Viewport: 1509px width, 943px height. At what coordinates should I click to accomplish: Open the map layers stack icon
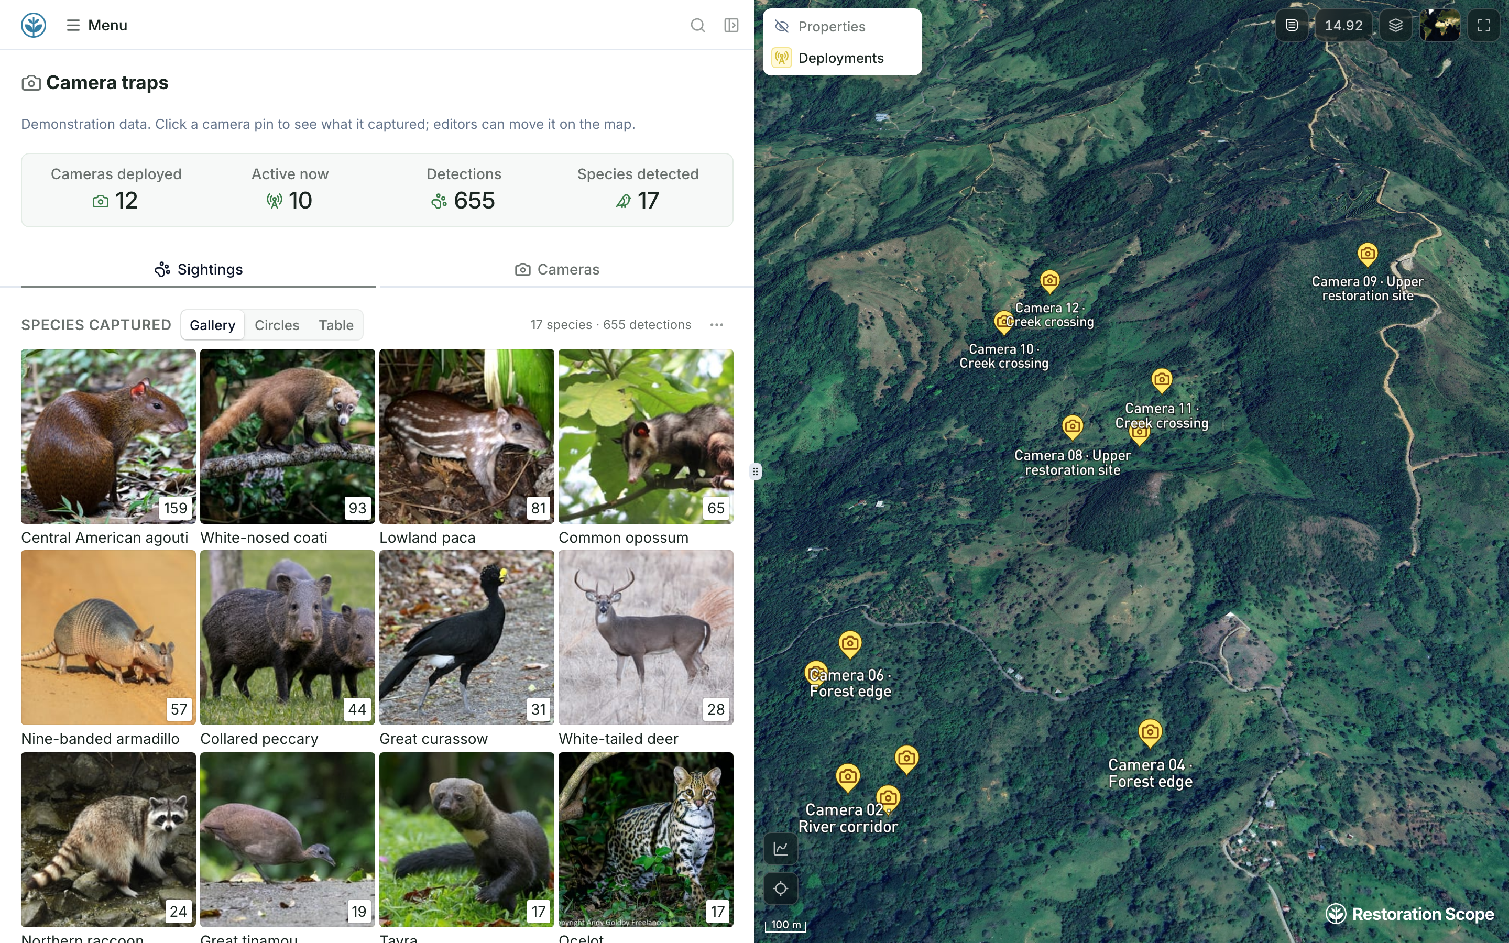(1395, 25)
